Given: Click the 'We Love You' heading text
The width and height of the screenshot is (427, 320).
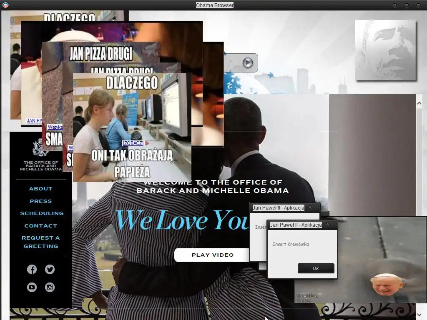Looking at the screenshot, I should click(x=183, y=220).
